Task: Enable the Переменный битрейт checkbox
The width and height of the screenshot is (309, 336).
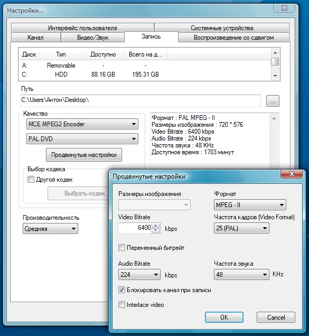Action: (121, 248)
